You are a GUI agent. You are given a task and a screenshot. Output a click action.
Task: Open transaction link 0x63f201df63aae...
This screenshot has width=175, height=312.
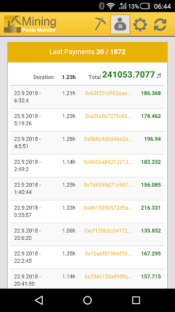point(108,93)
